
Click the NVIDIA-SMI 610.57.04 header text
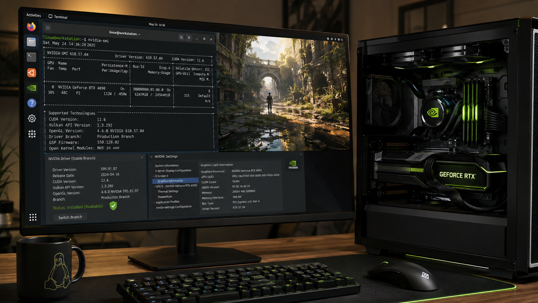68,53
